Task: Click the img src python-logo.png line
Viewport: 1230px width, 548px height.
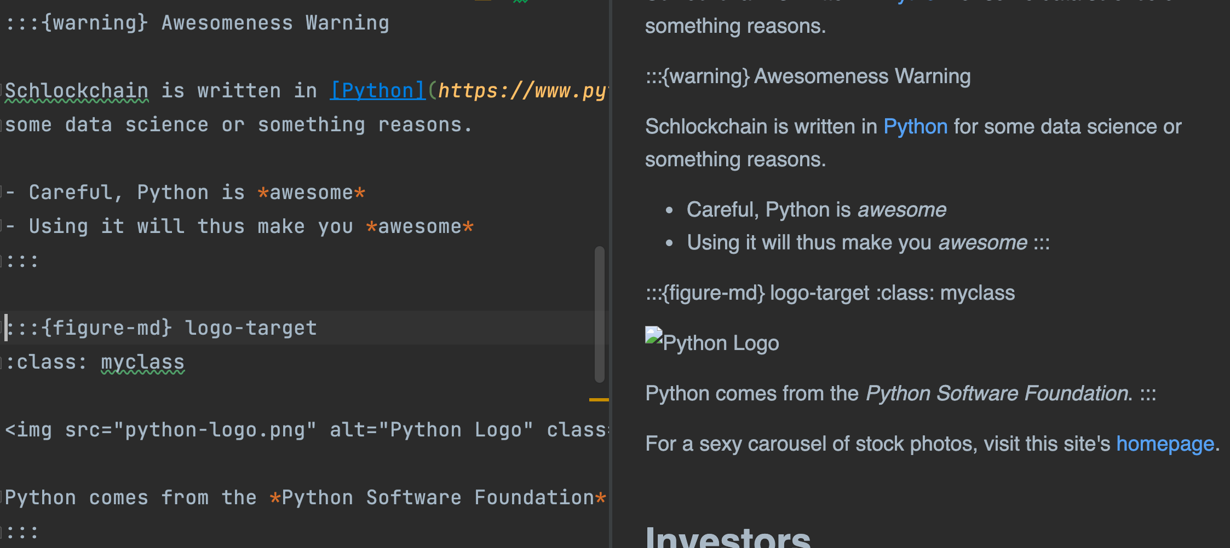Action: [x=274, y=430]
